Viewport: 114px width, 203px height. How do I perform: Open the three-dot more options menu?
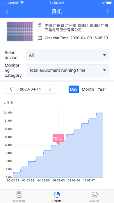[x=108, y=12]
